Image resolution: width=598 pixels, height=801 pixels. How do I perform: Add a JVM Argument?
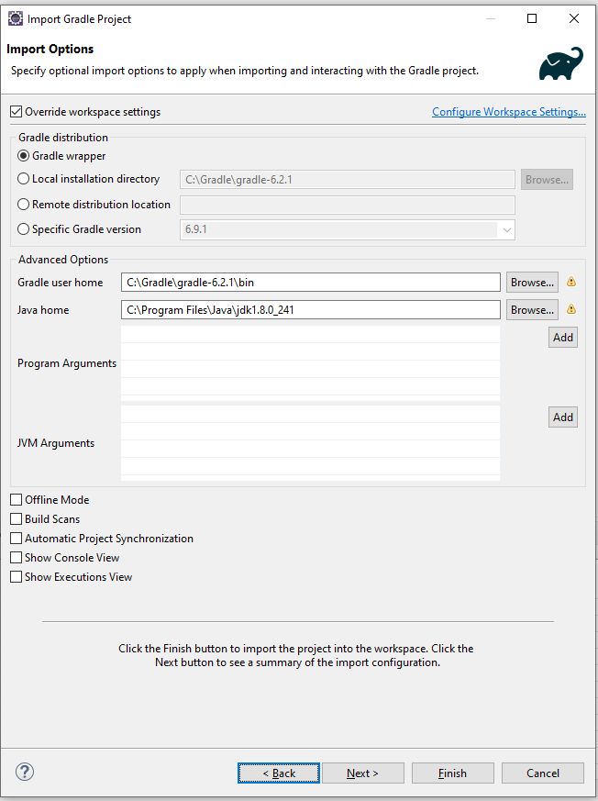tap(563, 417)
